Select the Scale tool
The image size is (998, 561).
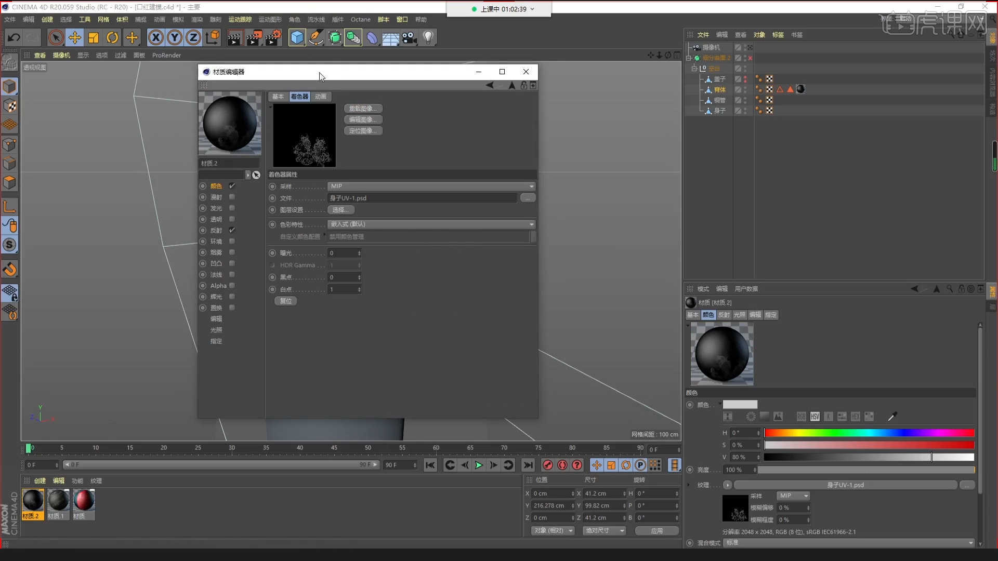point(94,37)
